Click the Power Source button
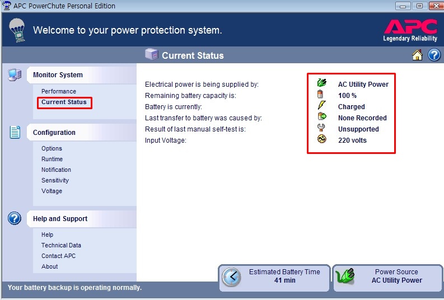 coord(387,278)
